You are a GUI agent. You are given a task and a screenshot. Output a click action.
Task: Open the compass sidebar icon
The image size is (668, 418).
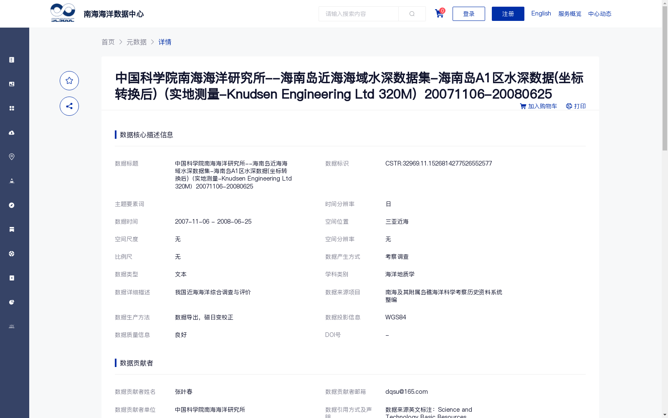click(12, 205)
